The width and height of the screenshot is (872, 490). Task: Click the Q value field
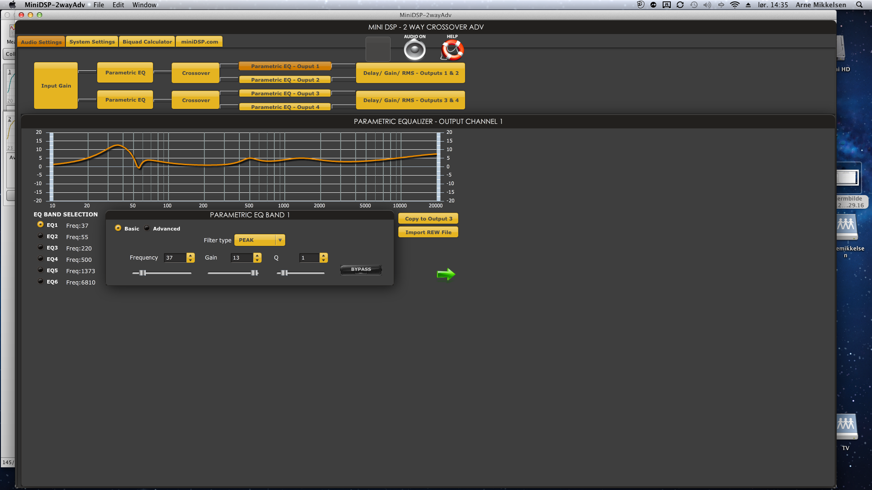309,258
